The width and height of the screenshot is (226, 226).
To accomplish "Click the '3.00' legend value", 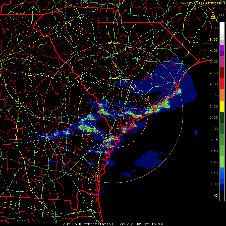I will [214, 62].
